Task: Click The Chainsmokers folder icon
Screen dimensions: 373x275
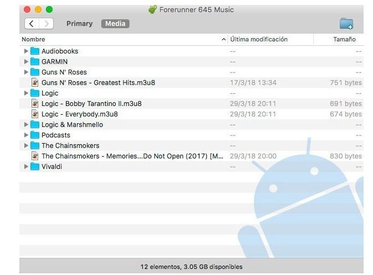Action: point(35,145)
